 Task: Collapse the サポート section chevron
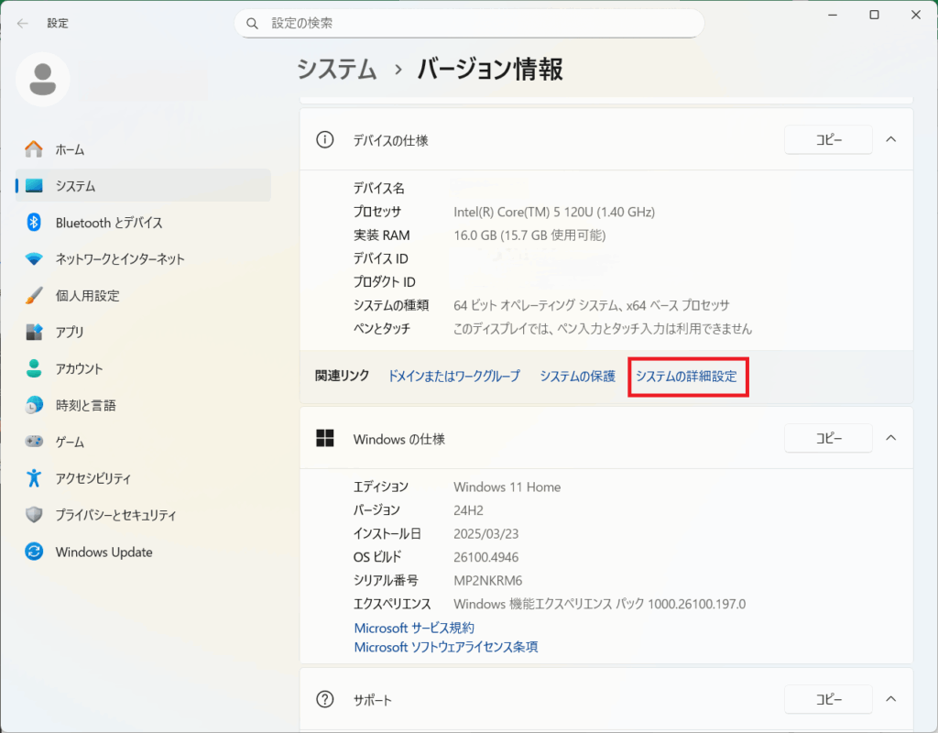click(x=890, y=699)
